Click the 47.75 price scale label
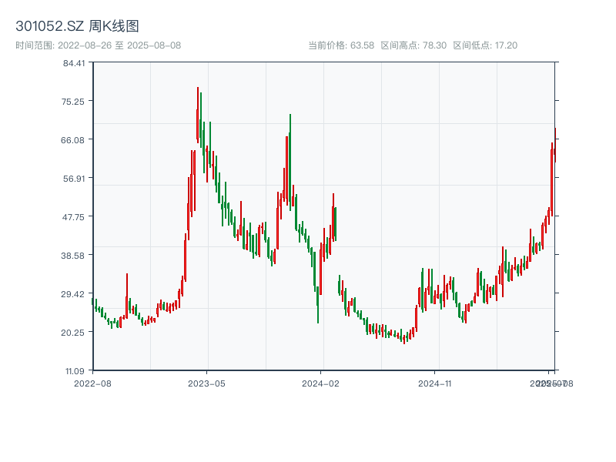616x462 pixels. pyautogui.click(x=74, y=217)
